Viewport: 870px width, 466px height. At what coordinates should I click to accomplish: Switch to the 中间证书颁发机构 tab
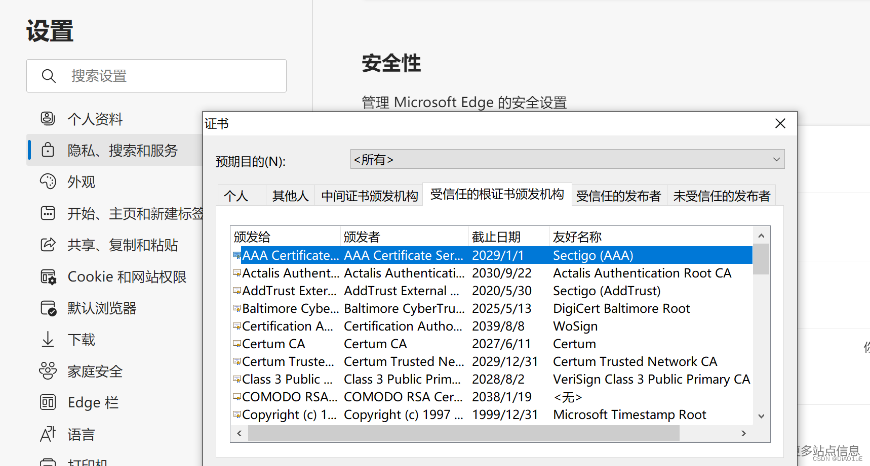pyautogui.click(x=369, y=196)
